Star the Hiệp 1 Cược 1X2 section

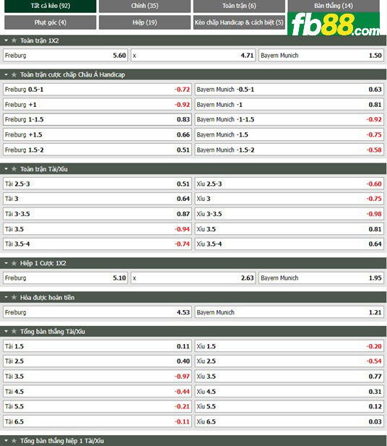click(14, 263)
